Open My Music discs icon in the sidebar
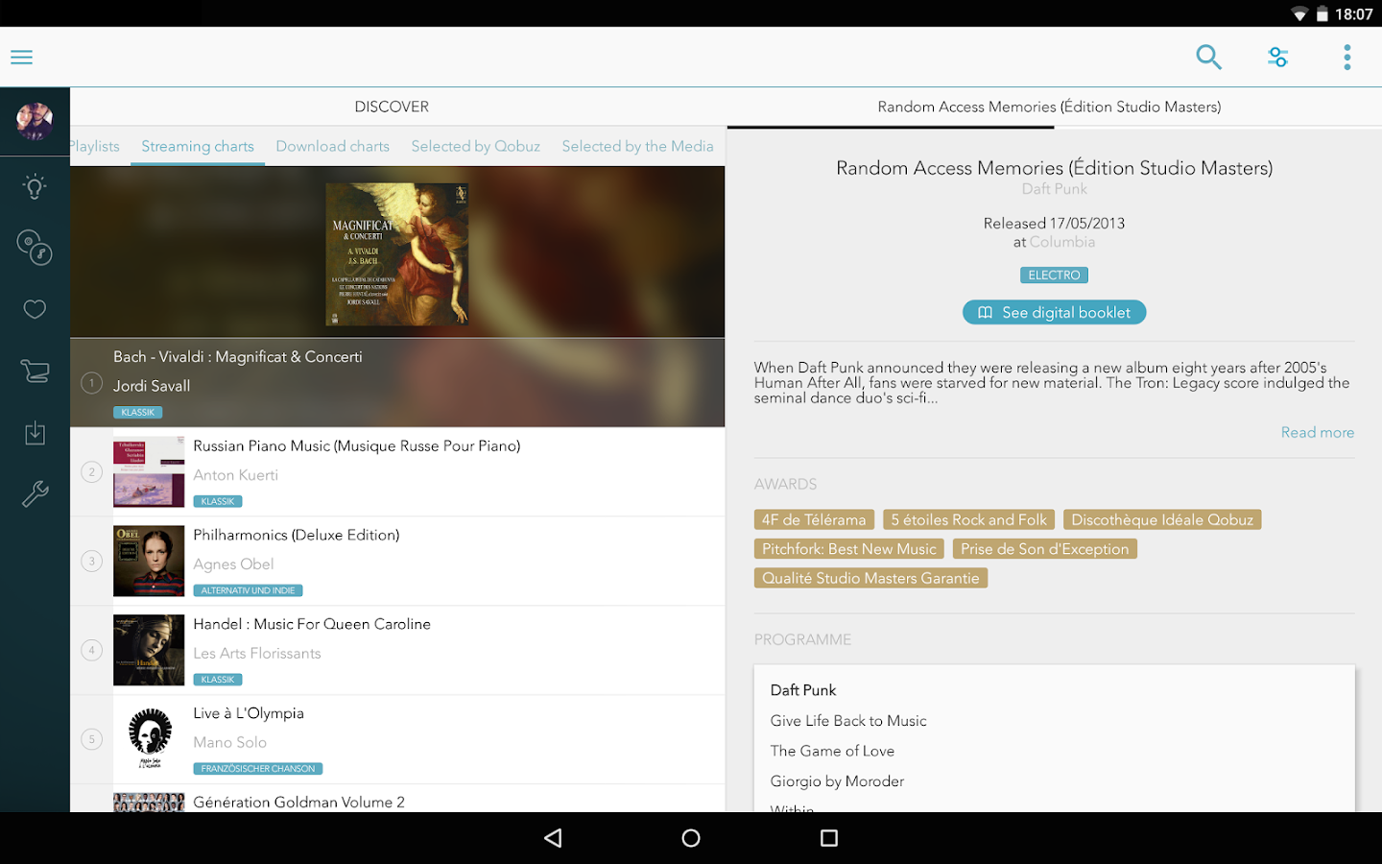This screenshot has height=864, width=1382. tap(35, 248)
